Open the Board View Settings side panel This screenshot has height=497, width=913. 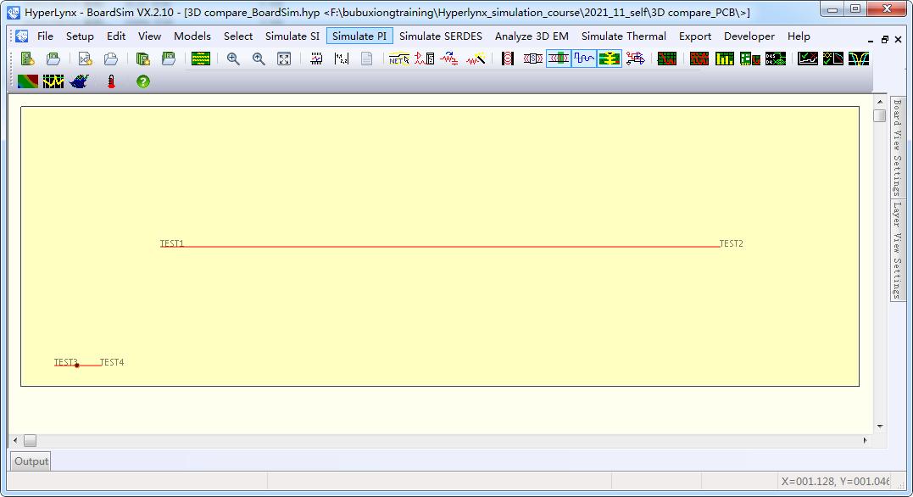pyautogui.click(x=897, y=148)
